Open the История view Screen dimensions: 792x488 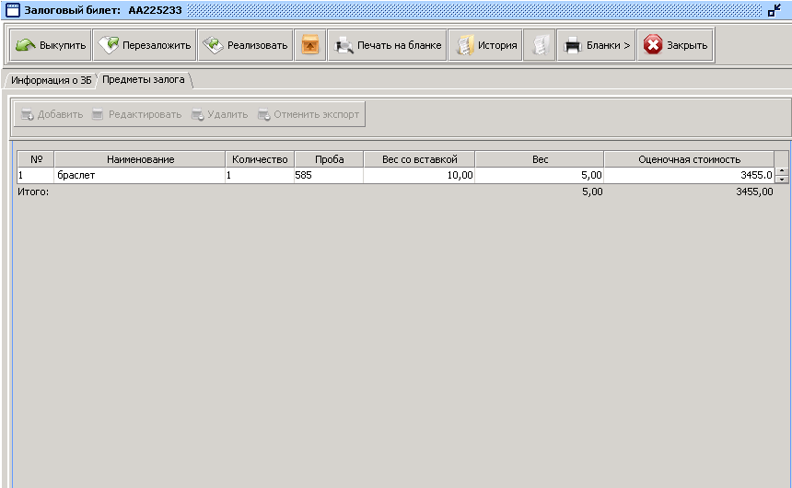(x=486, y=45)
